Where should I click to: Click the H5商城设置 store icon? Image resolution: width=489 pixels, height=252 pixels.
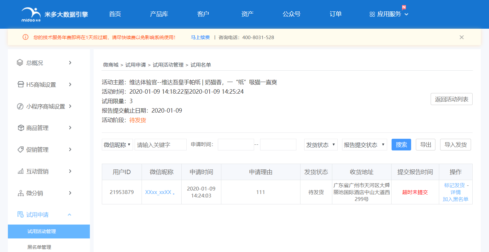20,85
